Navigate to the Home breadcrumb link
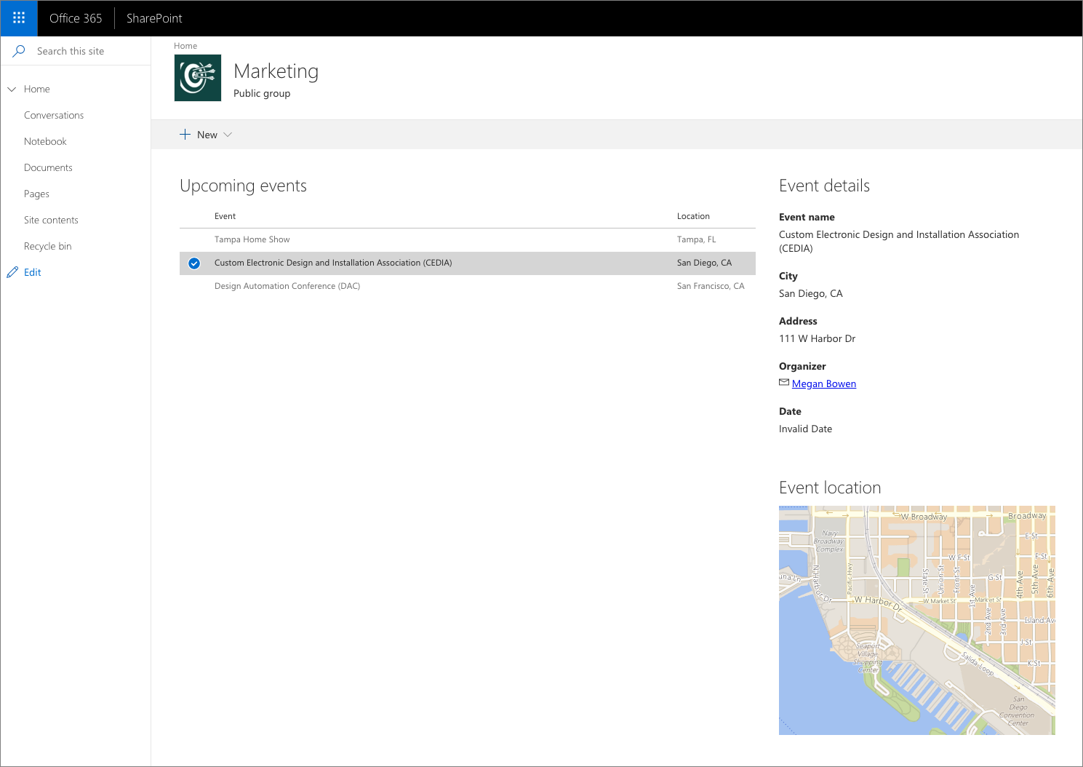This screenshot has width=1083, height=767. (185, 45)
